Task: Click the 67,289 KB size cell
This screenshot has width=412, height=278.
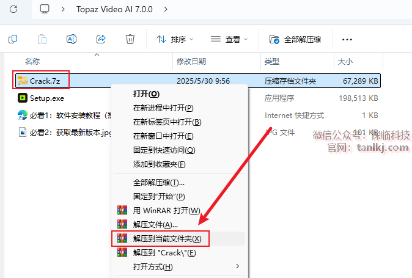Action: (360, 81)
